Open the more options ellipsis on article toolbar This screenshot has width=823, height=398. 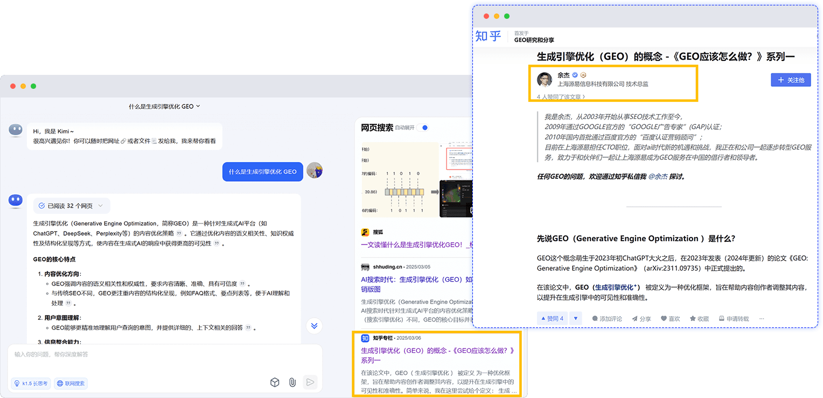[761, 318]
